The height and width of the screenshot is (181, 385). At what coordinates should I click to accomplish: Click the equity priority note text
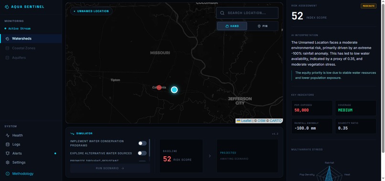point(335,75)
